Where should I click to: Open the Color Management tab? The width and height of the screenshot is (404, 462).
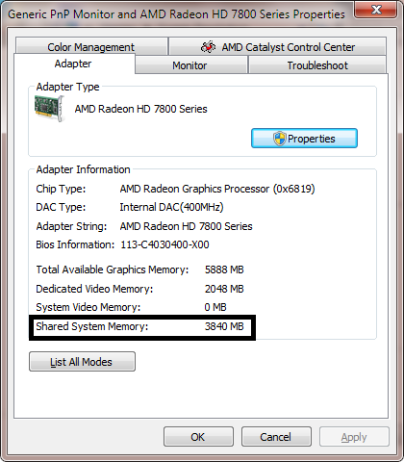(x=91, y=46)
